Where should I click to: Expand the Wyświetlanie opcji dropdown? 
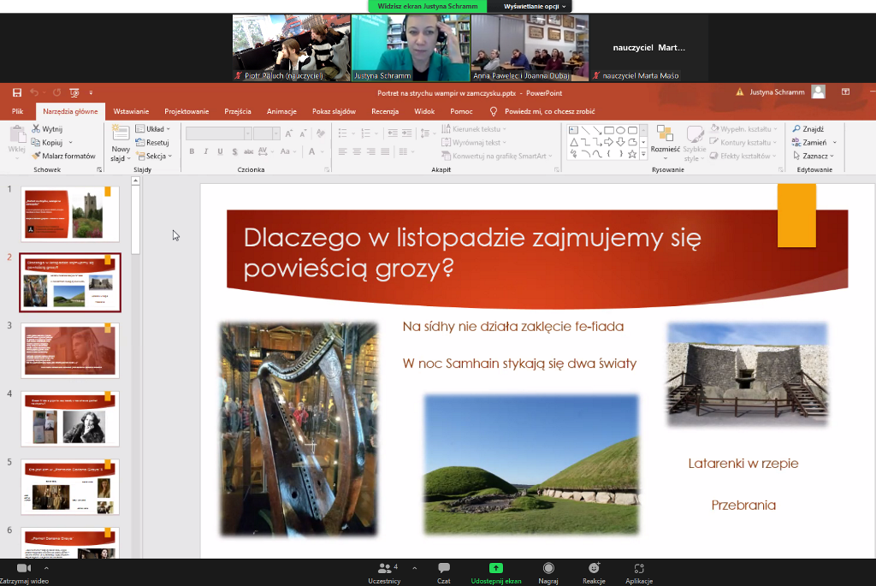(x=535, y=6)
